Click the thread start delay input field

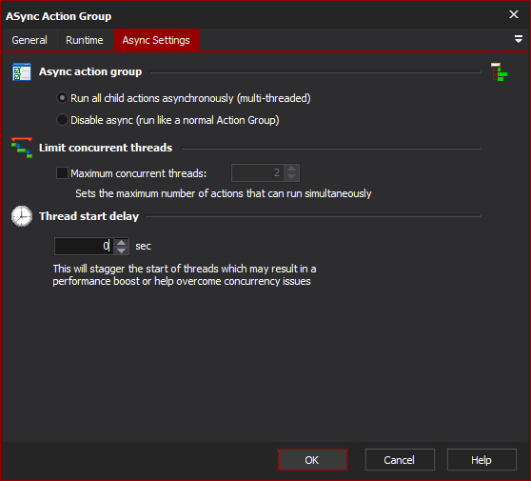point(84,246)
